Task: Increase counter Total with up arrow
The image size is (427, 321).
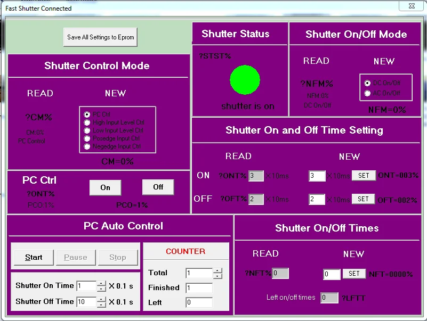Action: (217, 270)
